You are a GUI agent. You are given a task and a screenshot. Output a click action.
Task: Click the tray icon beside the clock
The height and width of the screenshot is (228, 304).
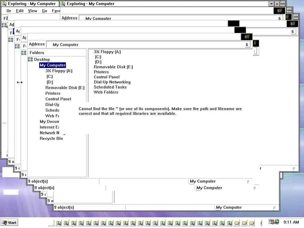pos(277,222)
